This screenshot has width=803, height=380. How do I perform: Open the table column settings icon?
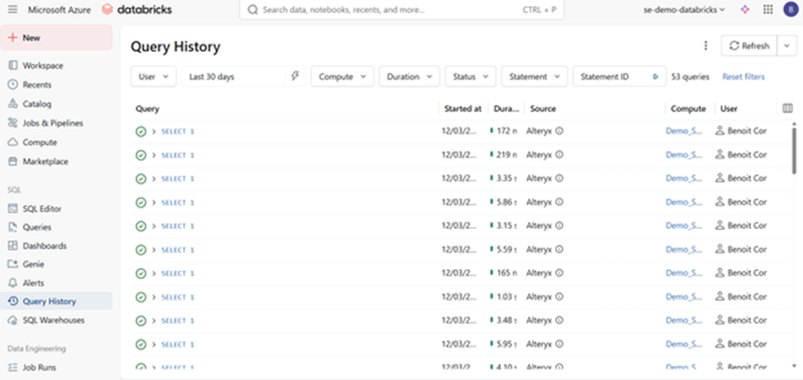click(787, 108)
